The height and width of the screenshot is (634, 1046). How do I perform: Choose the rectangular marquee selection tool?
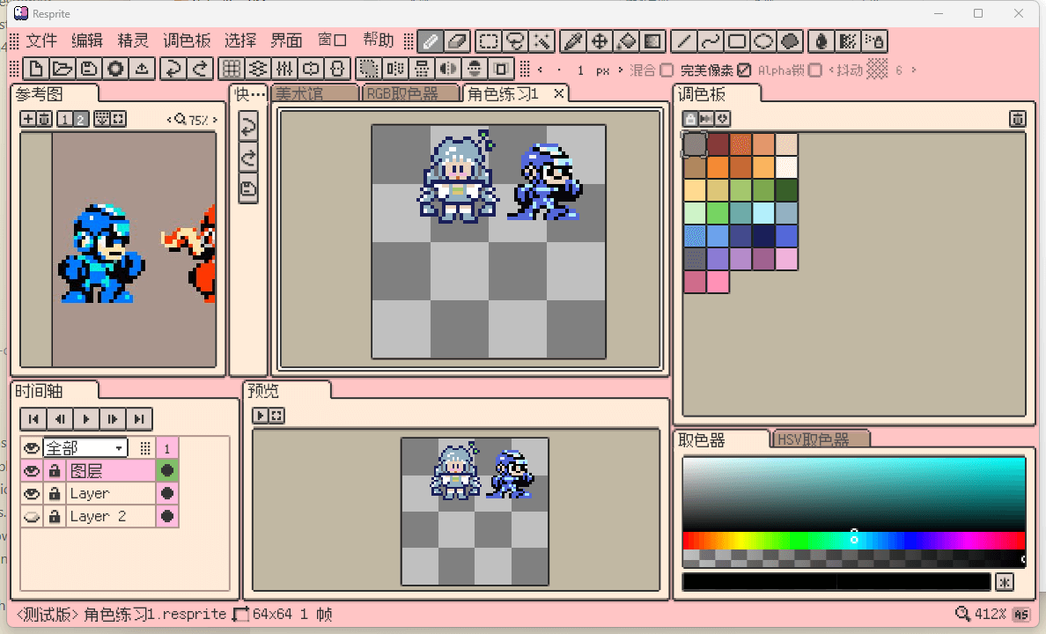tap(487, 41)
